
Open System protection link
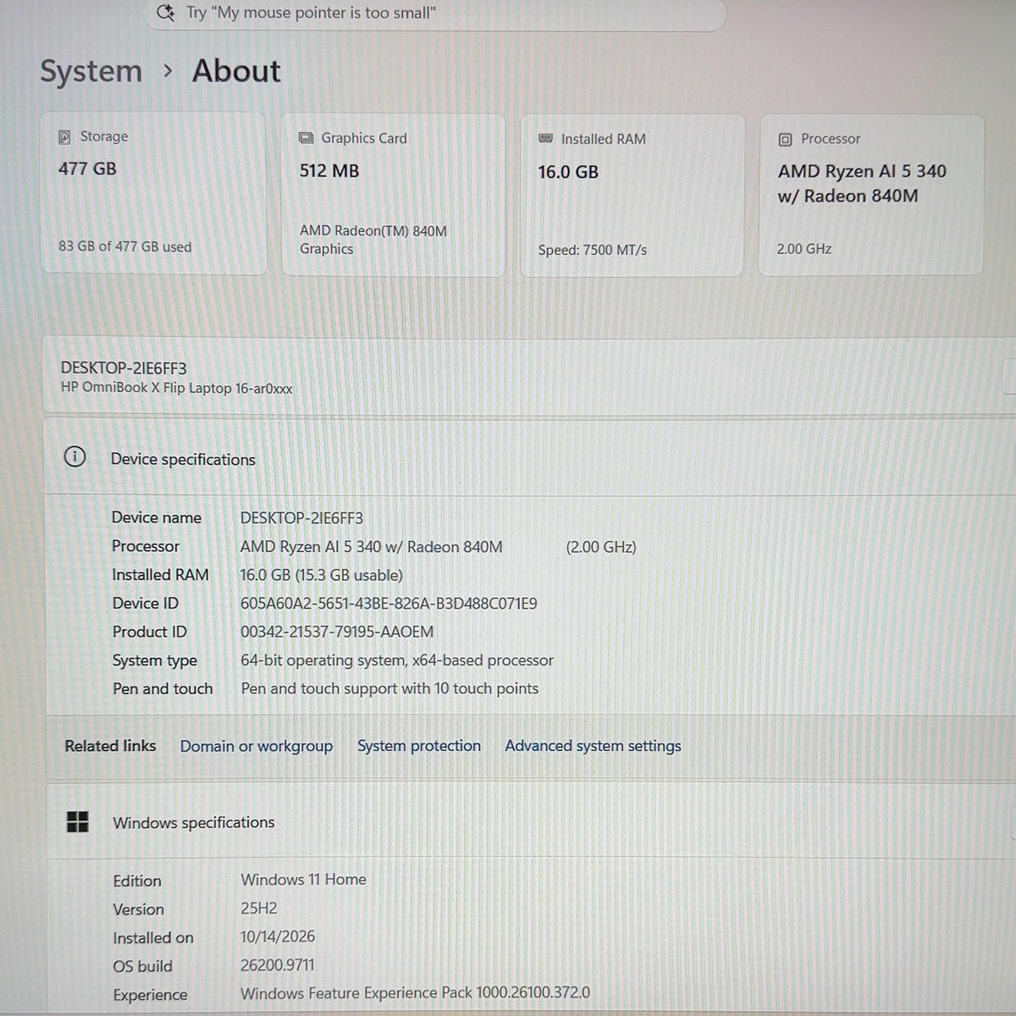[x=419, y=746]
